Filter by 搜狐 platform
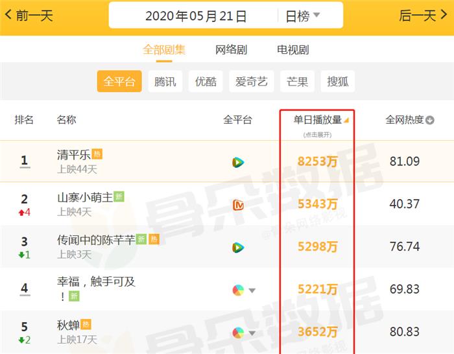The height and width of the screenshot is (354, 454). pos(338,81)
